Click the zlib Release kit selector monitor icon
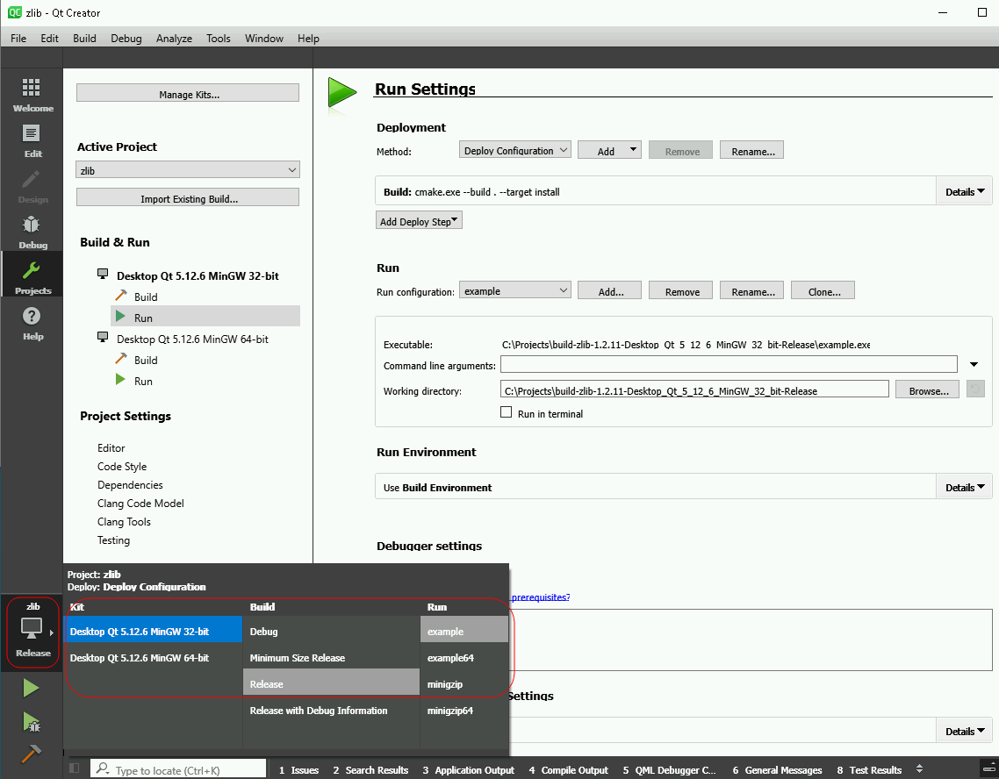 point(32,629)
